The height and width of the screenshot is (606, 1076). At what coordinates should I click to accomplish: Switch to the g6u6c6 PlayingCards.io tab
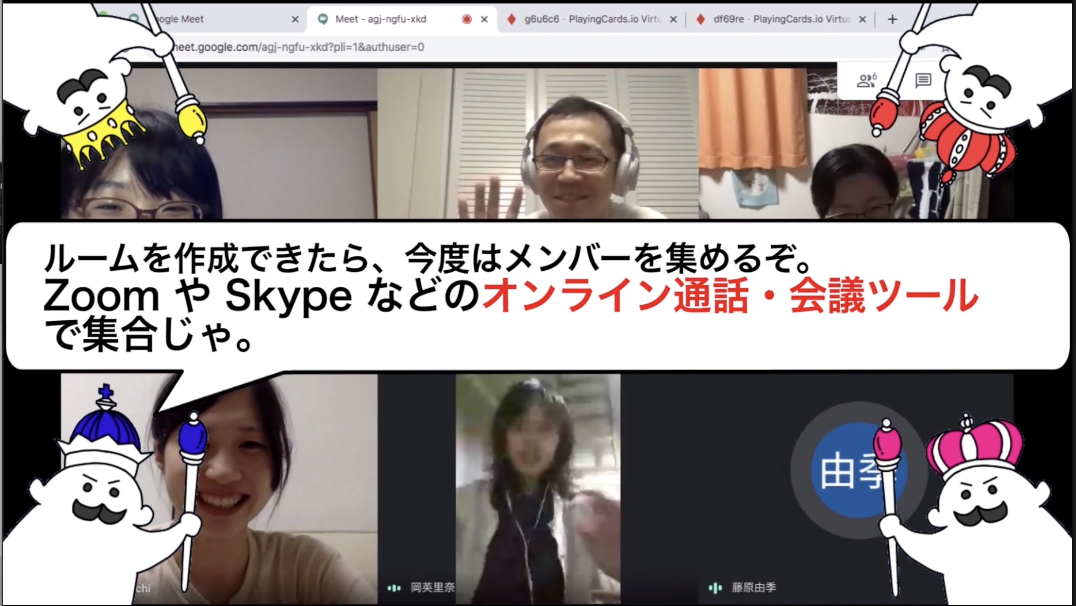pyautogui.click(x=582, y=19)
